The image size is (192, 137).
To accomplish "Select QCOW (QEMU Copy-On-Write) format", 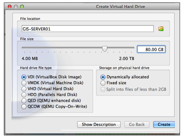I will coord(23,107).
